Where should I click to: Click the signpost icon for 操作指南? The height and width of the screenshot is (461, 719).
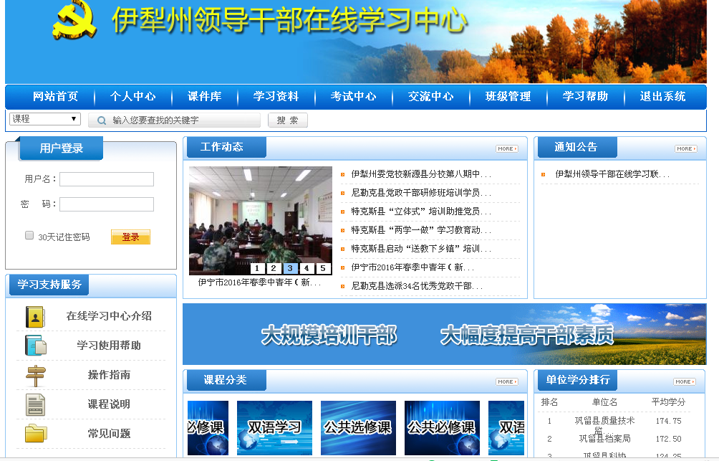click(x=35, y=375)
